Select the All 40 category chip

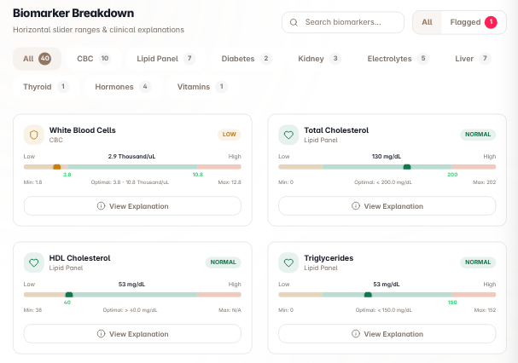pos(37,59)
